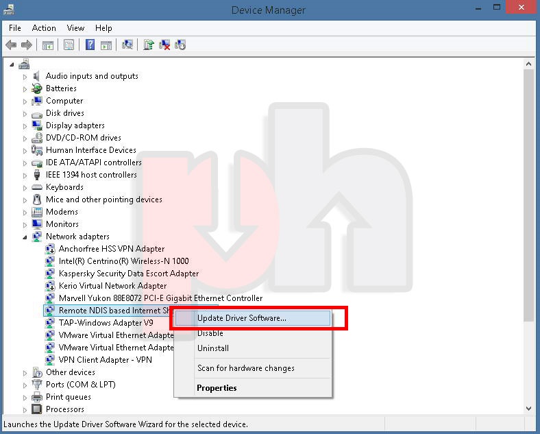
Task: Click the blue Help toolbar icon
Action: tap(90, 45)
